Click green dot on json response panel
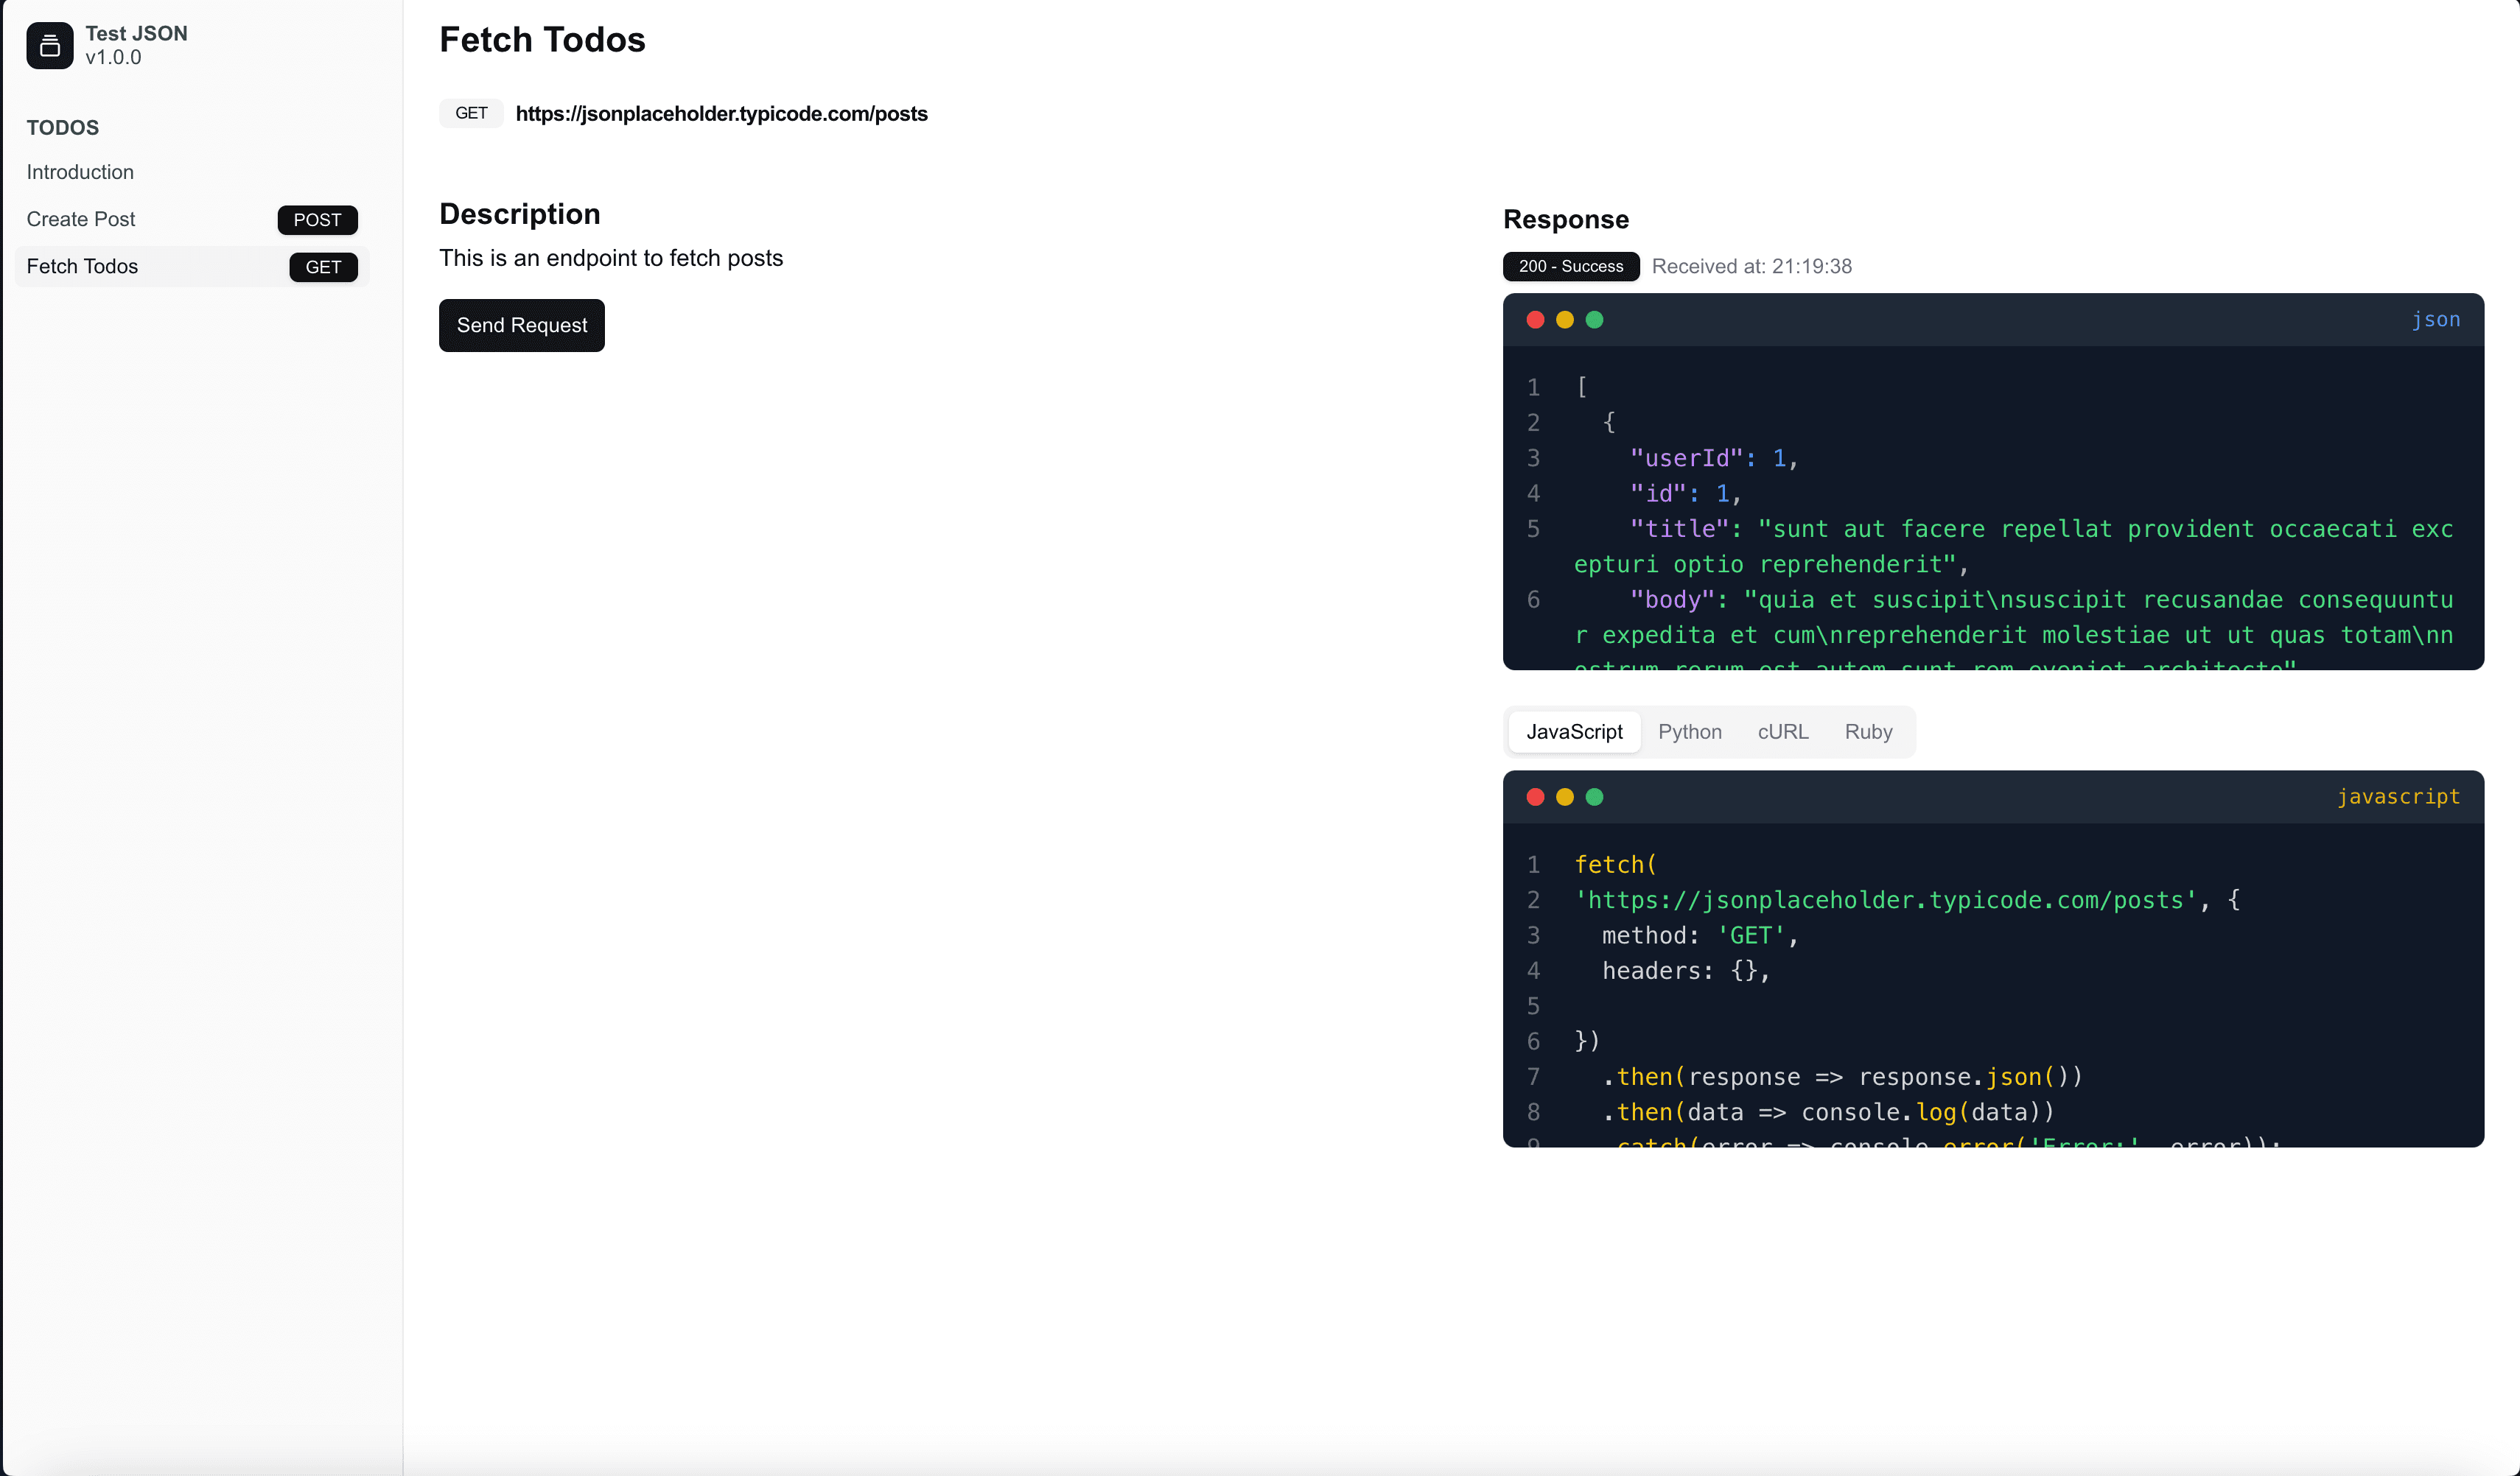The width and height of the screenshot is (2520, 1476). point(1594,320)
